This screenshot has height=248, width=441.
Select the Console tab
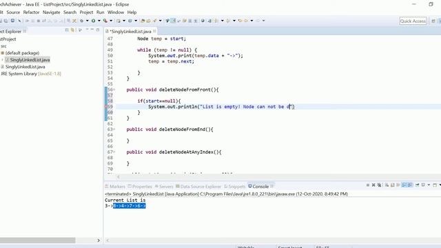(x=260, y=187)
